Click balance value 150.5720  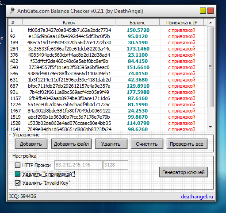(138, 30)
